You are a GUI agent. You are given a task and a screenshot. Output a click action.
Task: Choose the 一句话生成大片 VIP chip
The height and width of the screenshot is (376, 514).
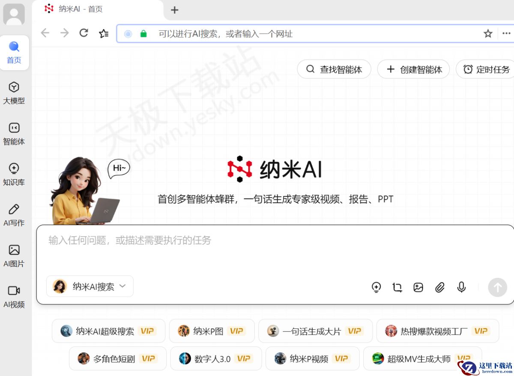(x=316, y=331)
